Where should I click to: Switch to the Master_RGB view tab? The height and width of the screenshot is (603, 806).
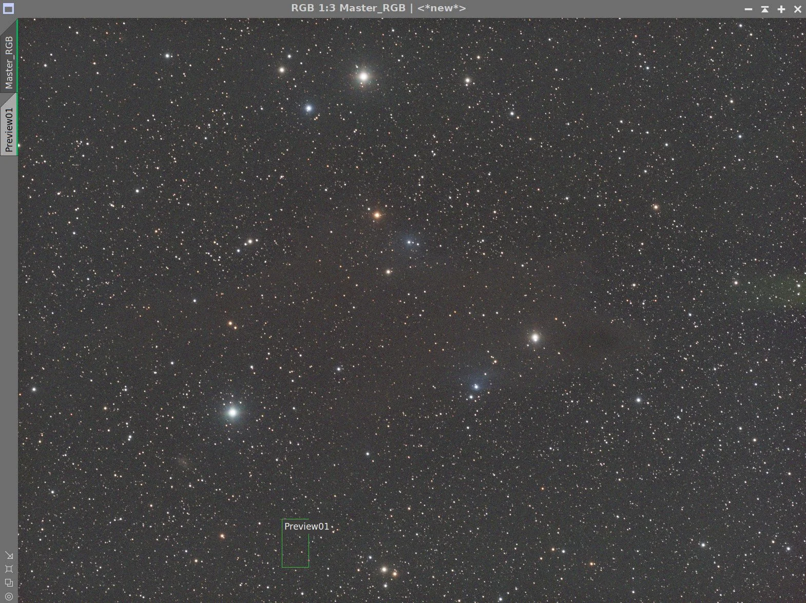(9, 55)
